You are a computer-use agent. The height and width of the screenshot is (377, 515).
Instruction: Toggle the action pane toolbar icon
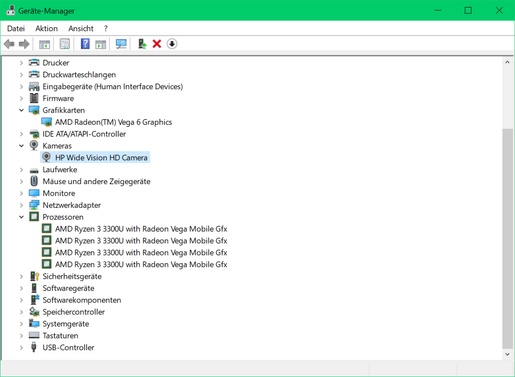[101, 44]
